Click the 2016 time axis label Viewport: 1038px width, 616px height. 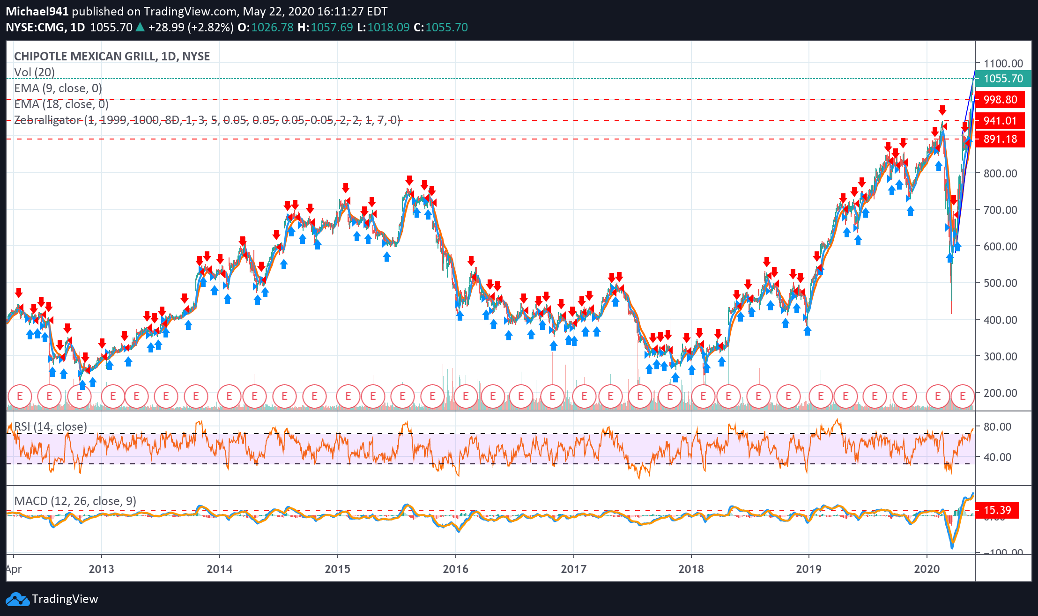[456, 569]
